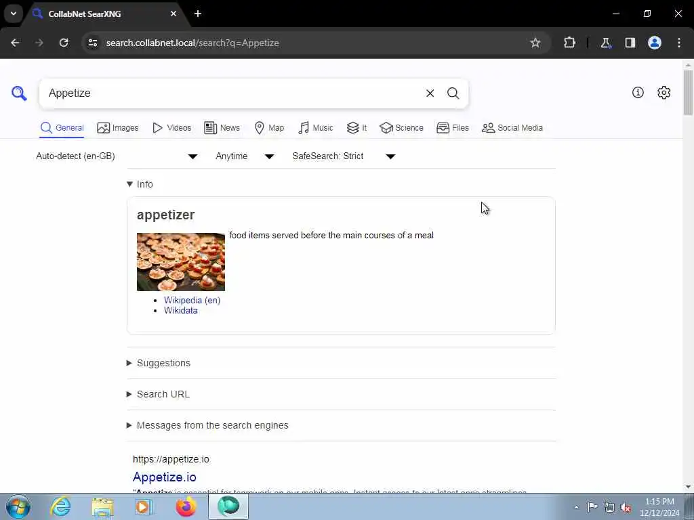Switch to the Images tab
This screenshot has width=694, height=520.
[118, 128]
